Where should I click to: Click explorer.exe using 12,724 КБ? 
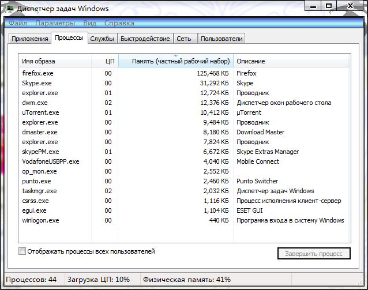click(x=184, y=93)
